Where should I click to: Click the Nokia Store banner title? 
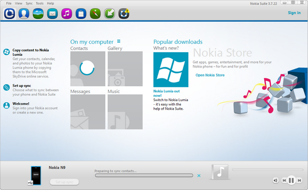223,53
